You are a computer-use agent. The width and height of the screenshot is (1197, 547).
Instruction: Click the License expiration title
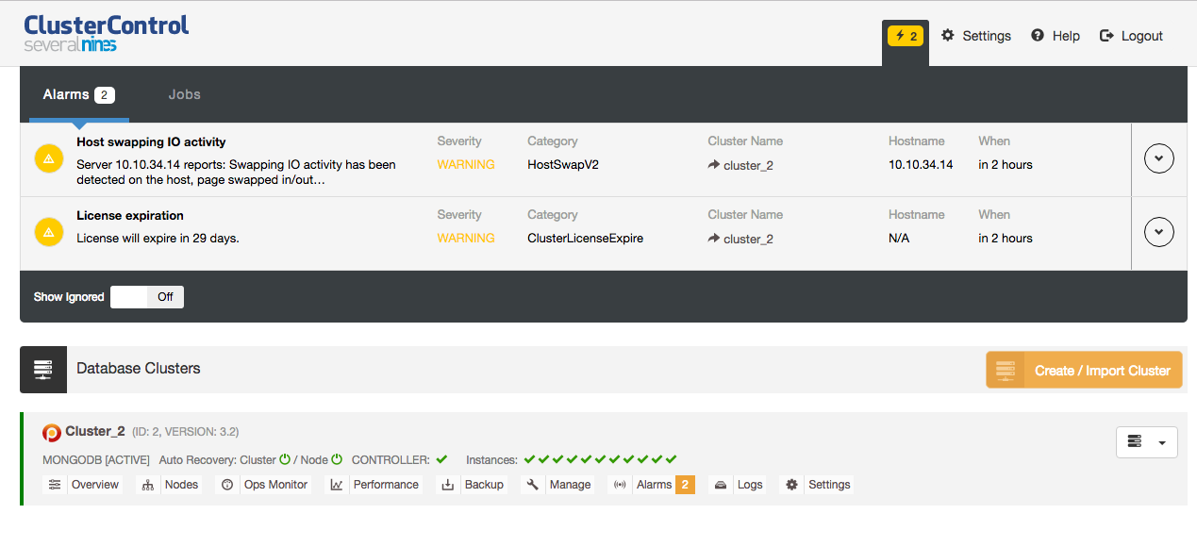pos(130,215)
